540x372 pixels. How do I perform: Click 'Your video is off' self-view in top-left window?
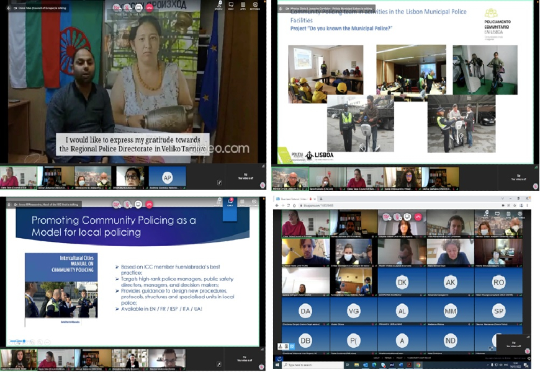246,177
